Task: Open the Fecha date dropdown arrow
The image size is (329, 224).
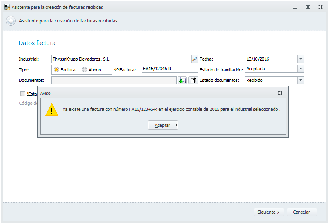Action: pos(300,59)
